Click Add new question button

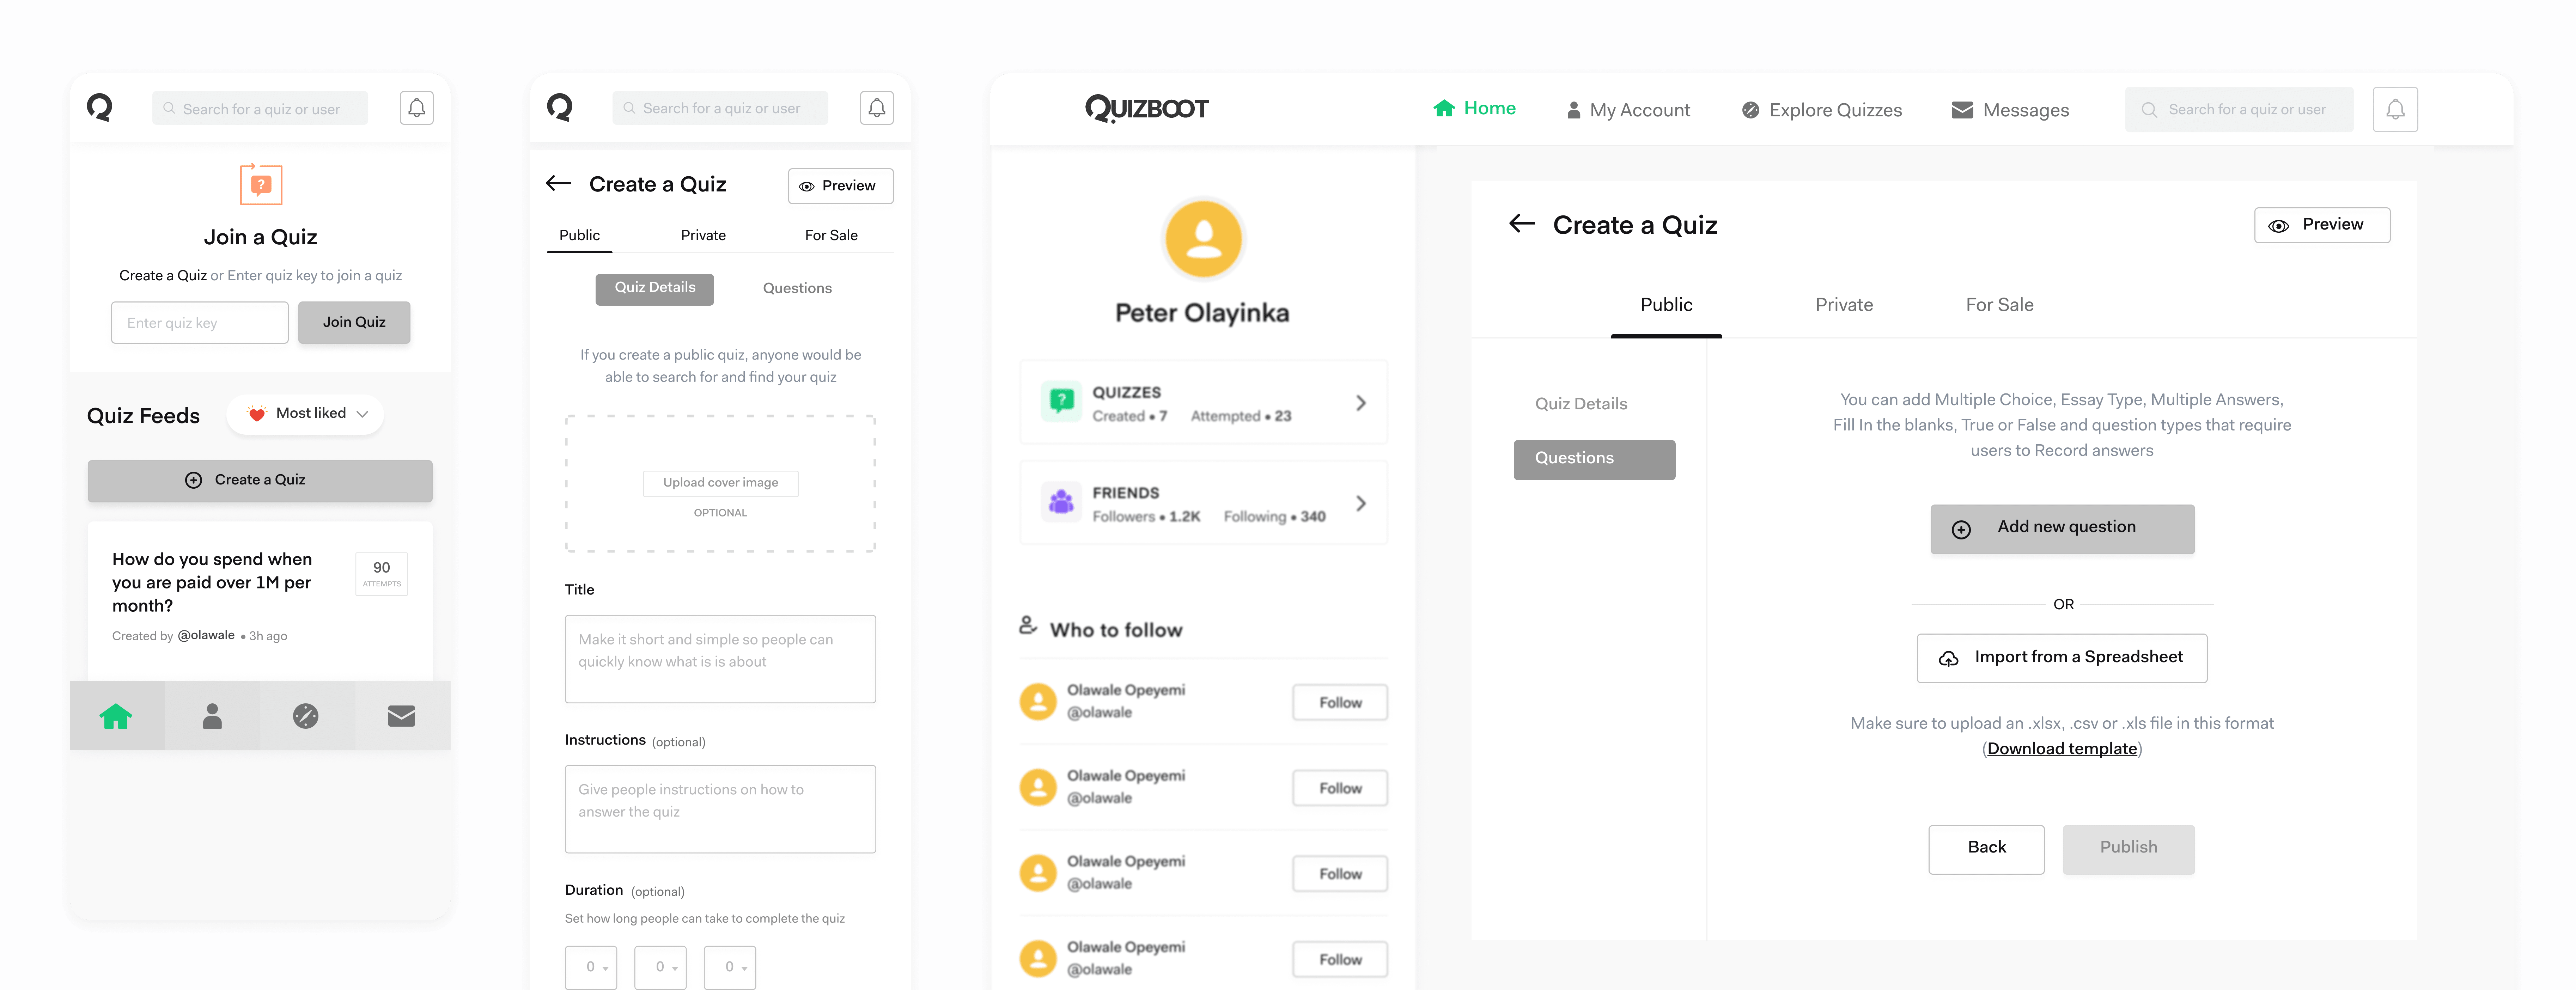click(2062, 528)
